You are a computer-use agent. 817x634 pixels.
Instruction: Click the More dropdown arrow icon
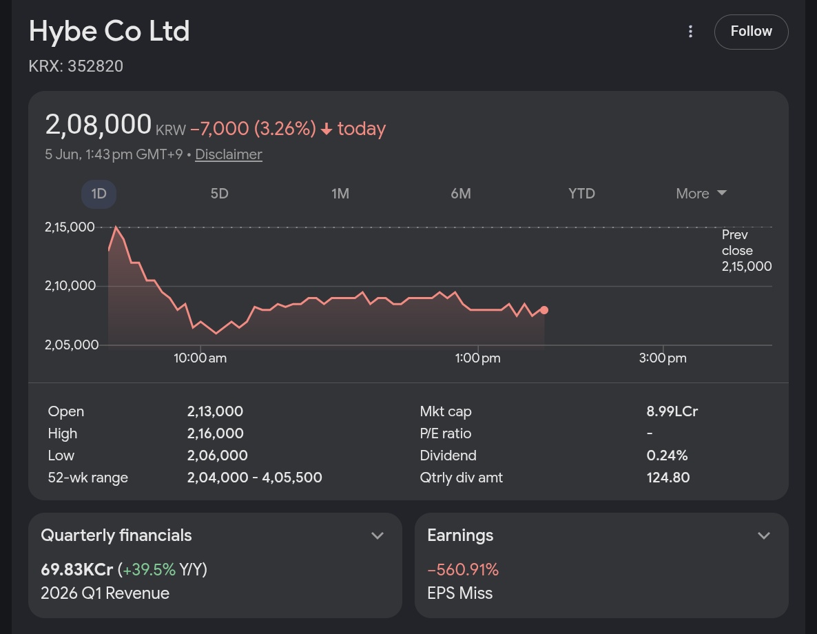[722, 193]
